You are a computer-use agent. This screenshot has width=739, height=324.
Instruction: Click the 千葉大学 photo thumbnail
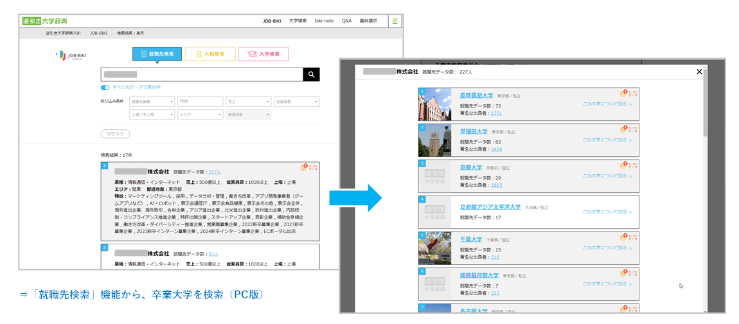pyautogui.click(x=434, y=248)
